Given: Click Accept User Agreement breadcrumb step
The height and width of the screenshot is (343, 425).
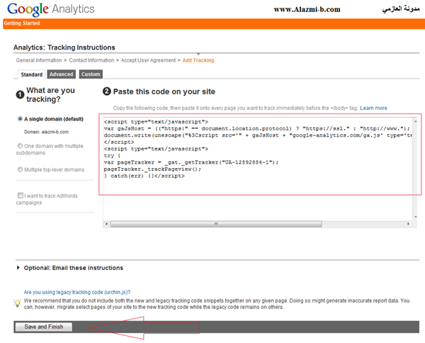Looking at the screenshot, I should tap(148, 60).
